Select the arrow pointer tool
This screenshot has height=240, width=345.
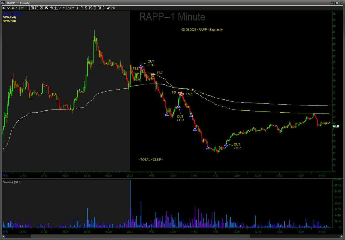[x=47, y=8]
